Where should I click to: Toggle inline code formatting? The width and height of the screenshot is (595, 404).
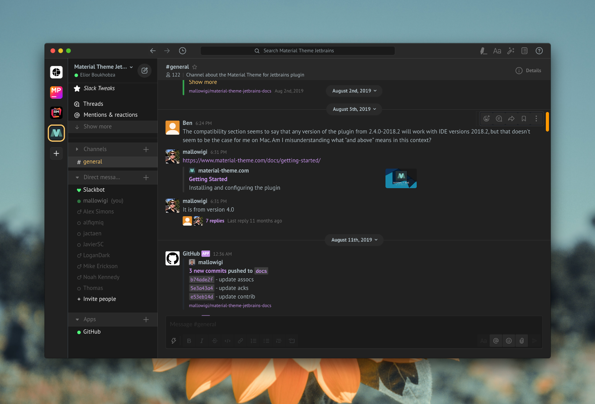click(227, 341)
